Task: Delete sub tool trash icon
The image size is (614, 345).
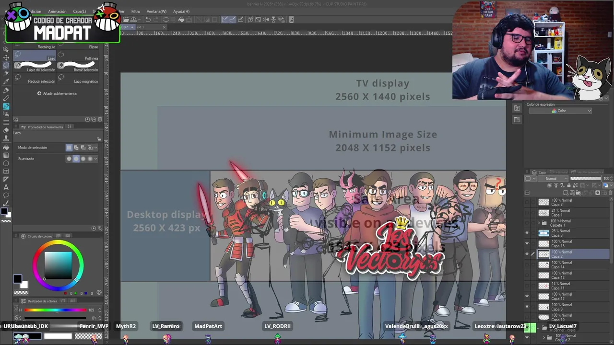Action: tap(99, 119)
